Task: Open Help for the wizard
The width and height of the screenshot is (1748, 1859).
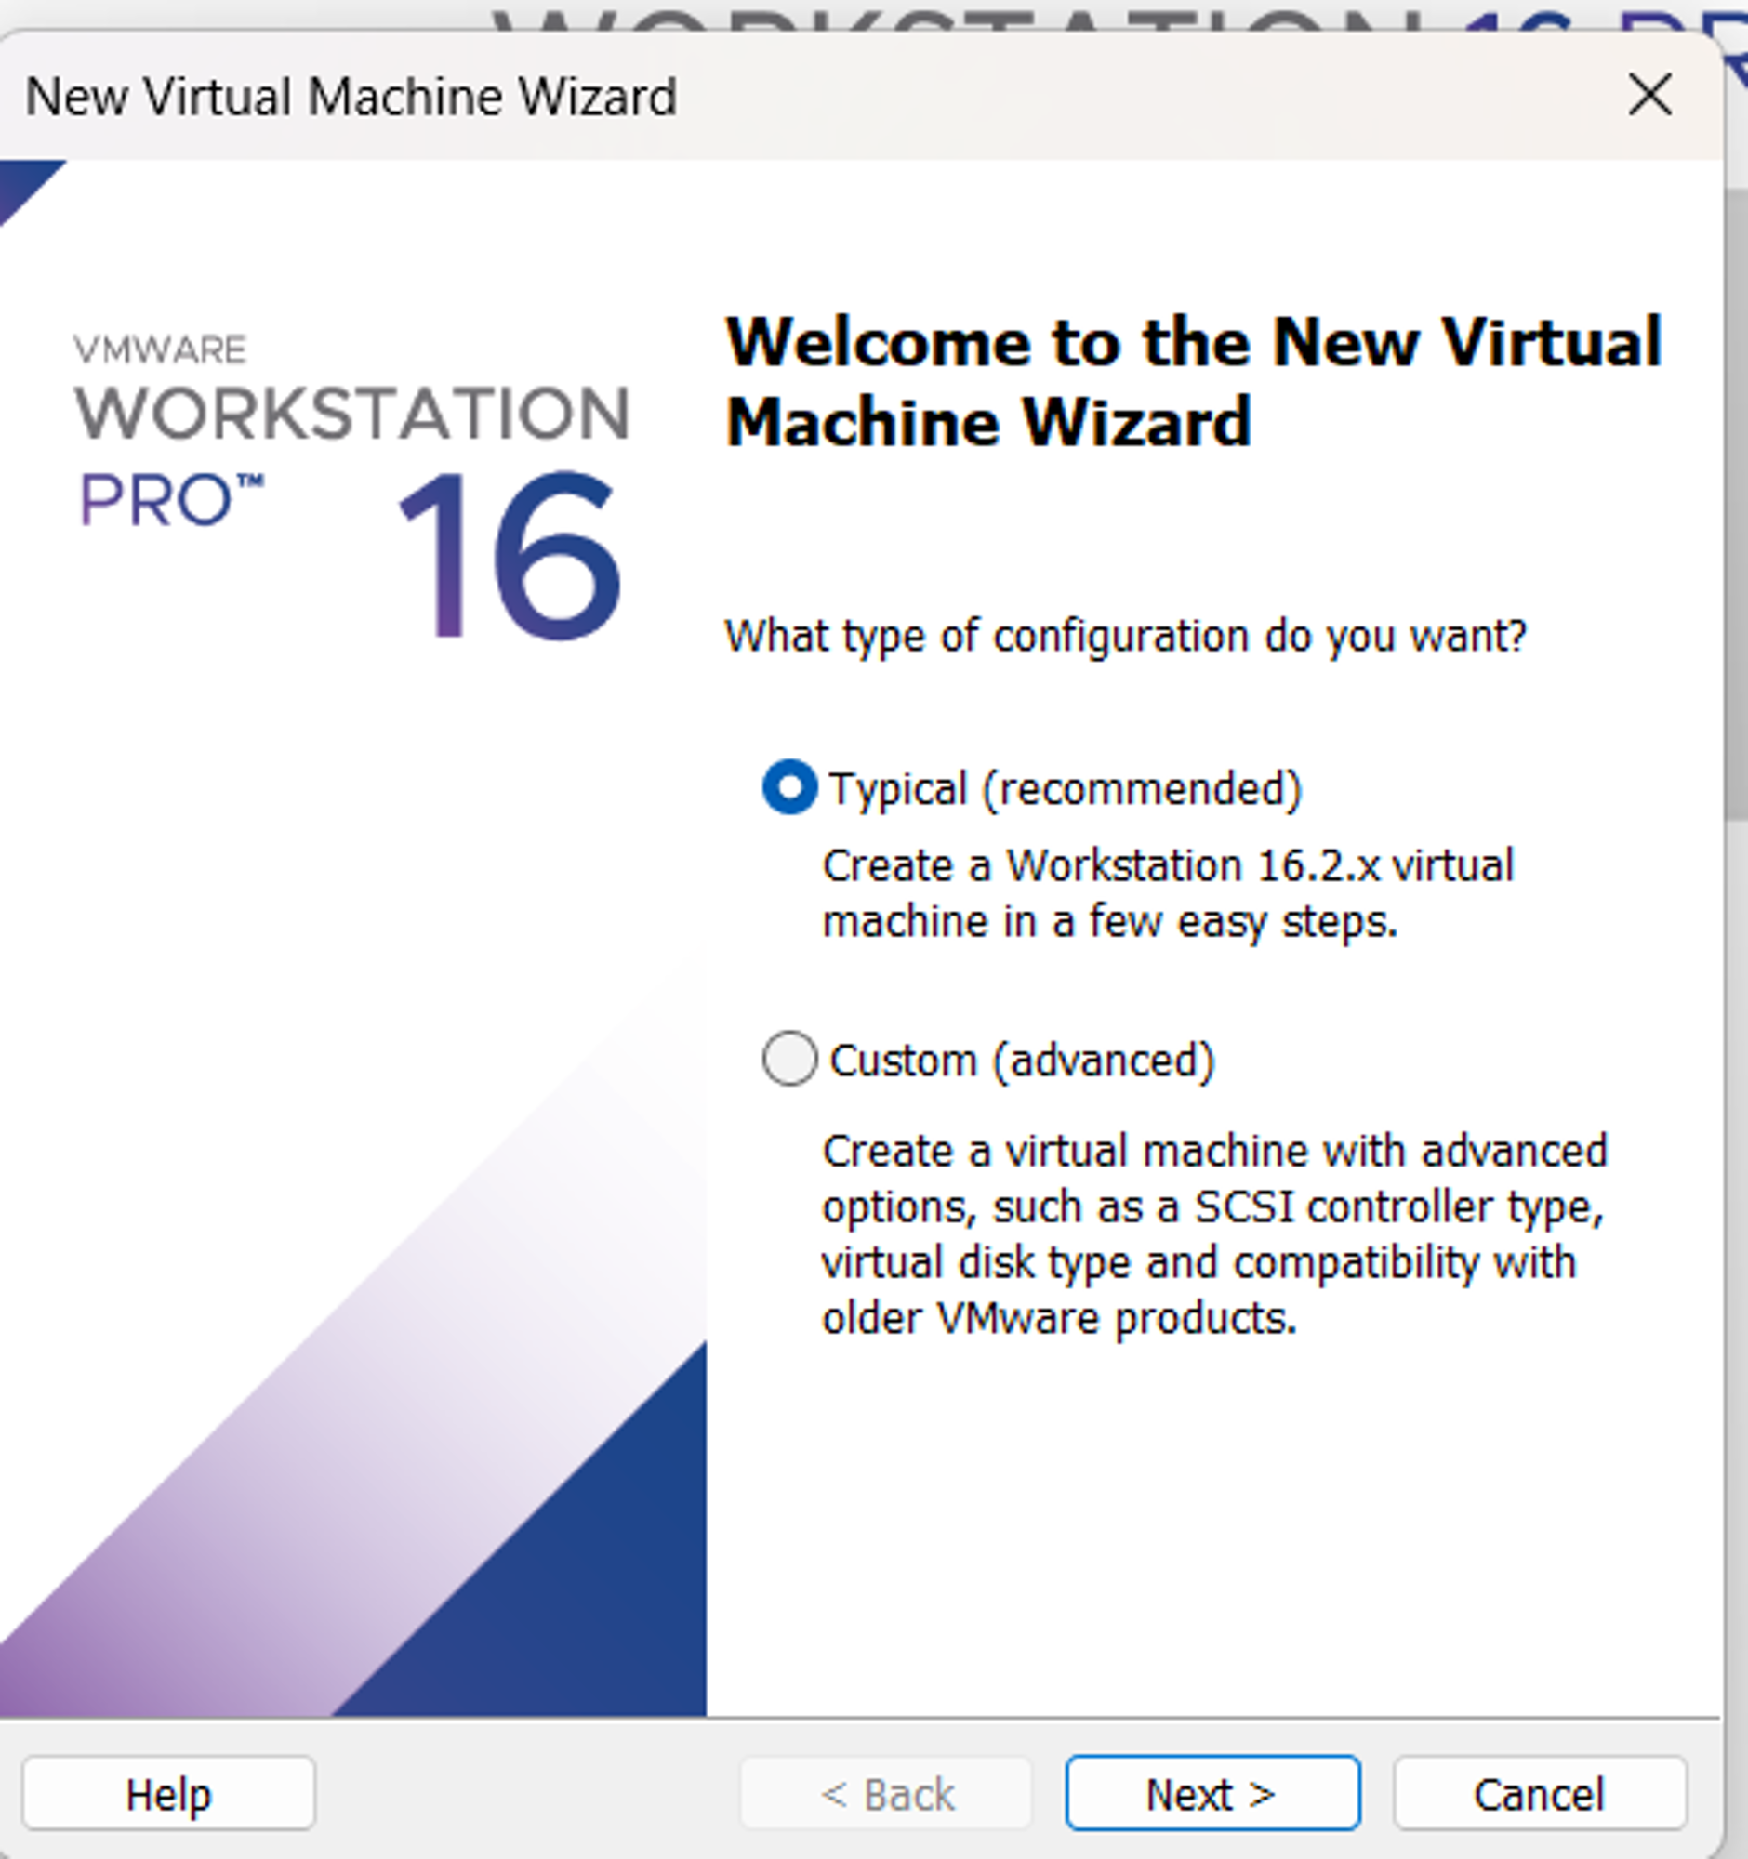Action: pyautogui.click(x=169, y=1794)
